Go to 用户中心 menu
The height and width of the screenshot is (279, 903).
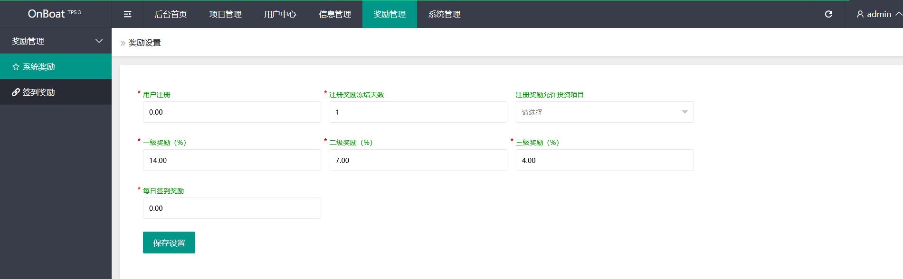pyautogui.click(x=280, y=14)
